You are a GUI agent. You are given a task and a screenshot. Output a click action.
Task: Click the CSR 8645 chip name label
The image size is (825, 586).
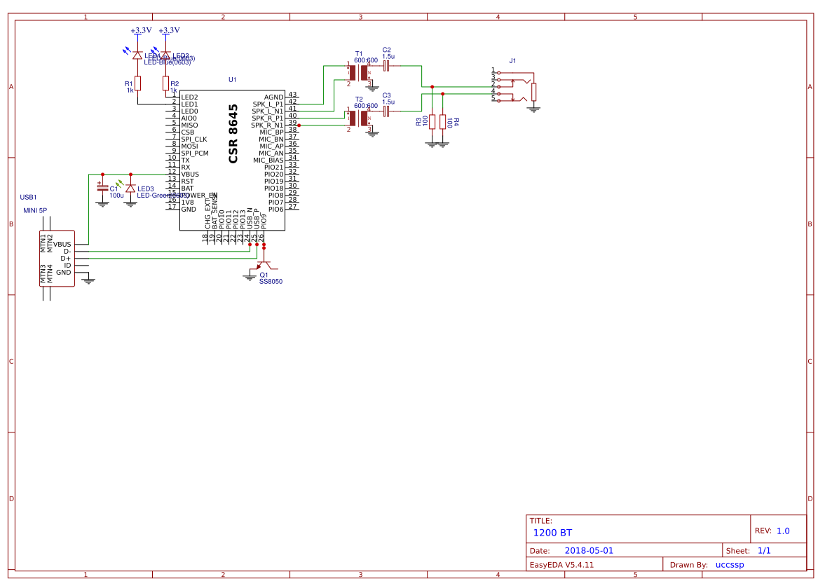pyautogui.click(x=233, y=134)
